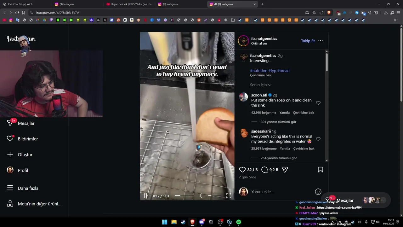
Task: Expand the Senin için comment sort dropdown
Action: click(x=261, y=85)
